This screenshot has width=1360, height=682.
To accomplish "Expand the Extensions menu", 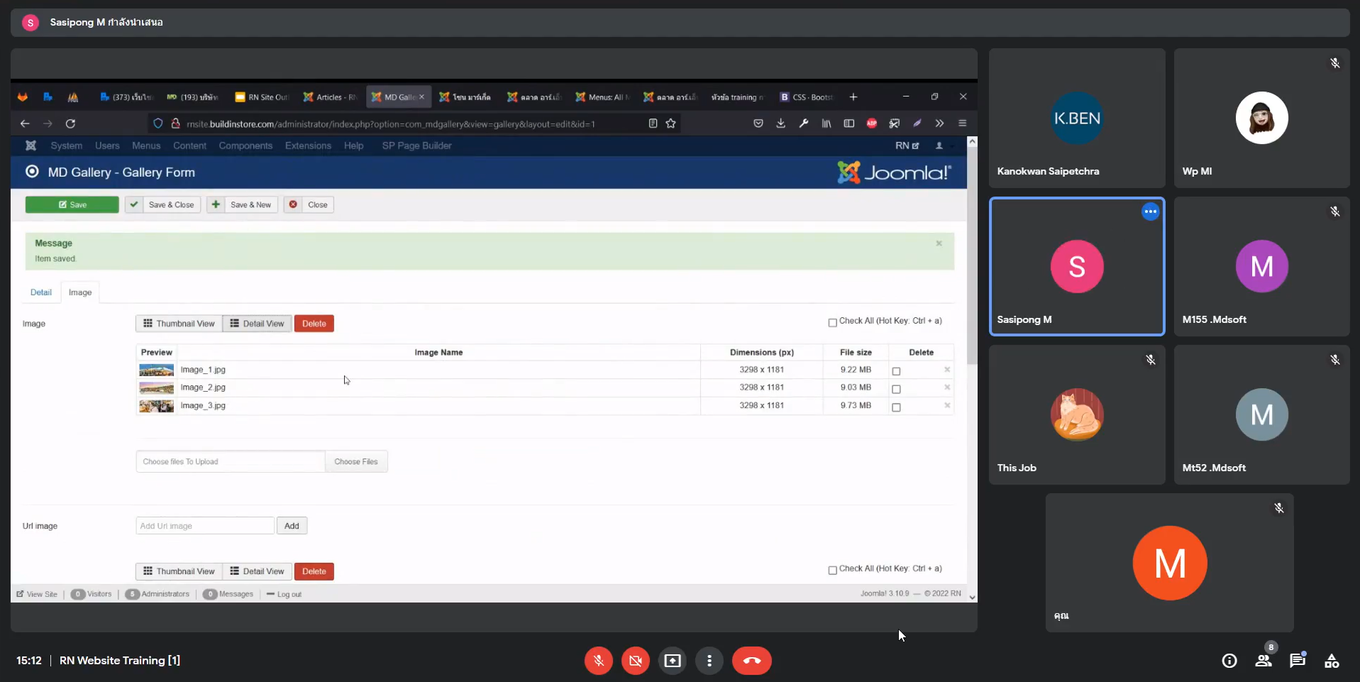I will coord(308,145).
